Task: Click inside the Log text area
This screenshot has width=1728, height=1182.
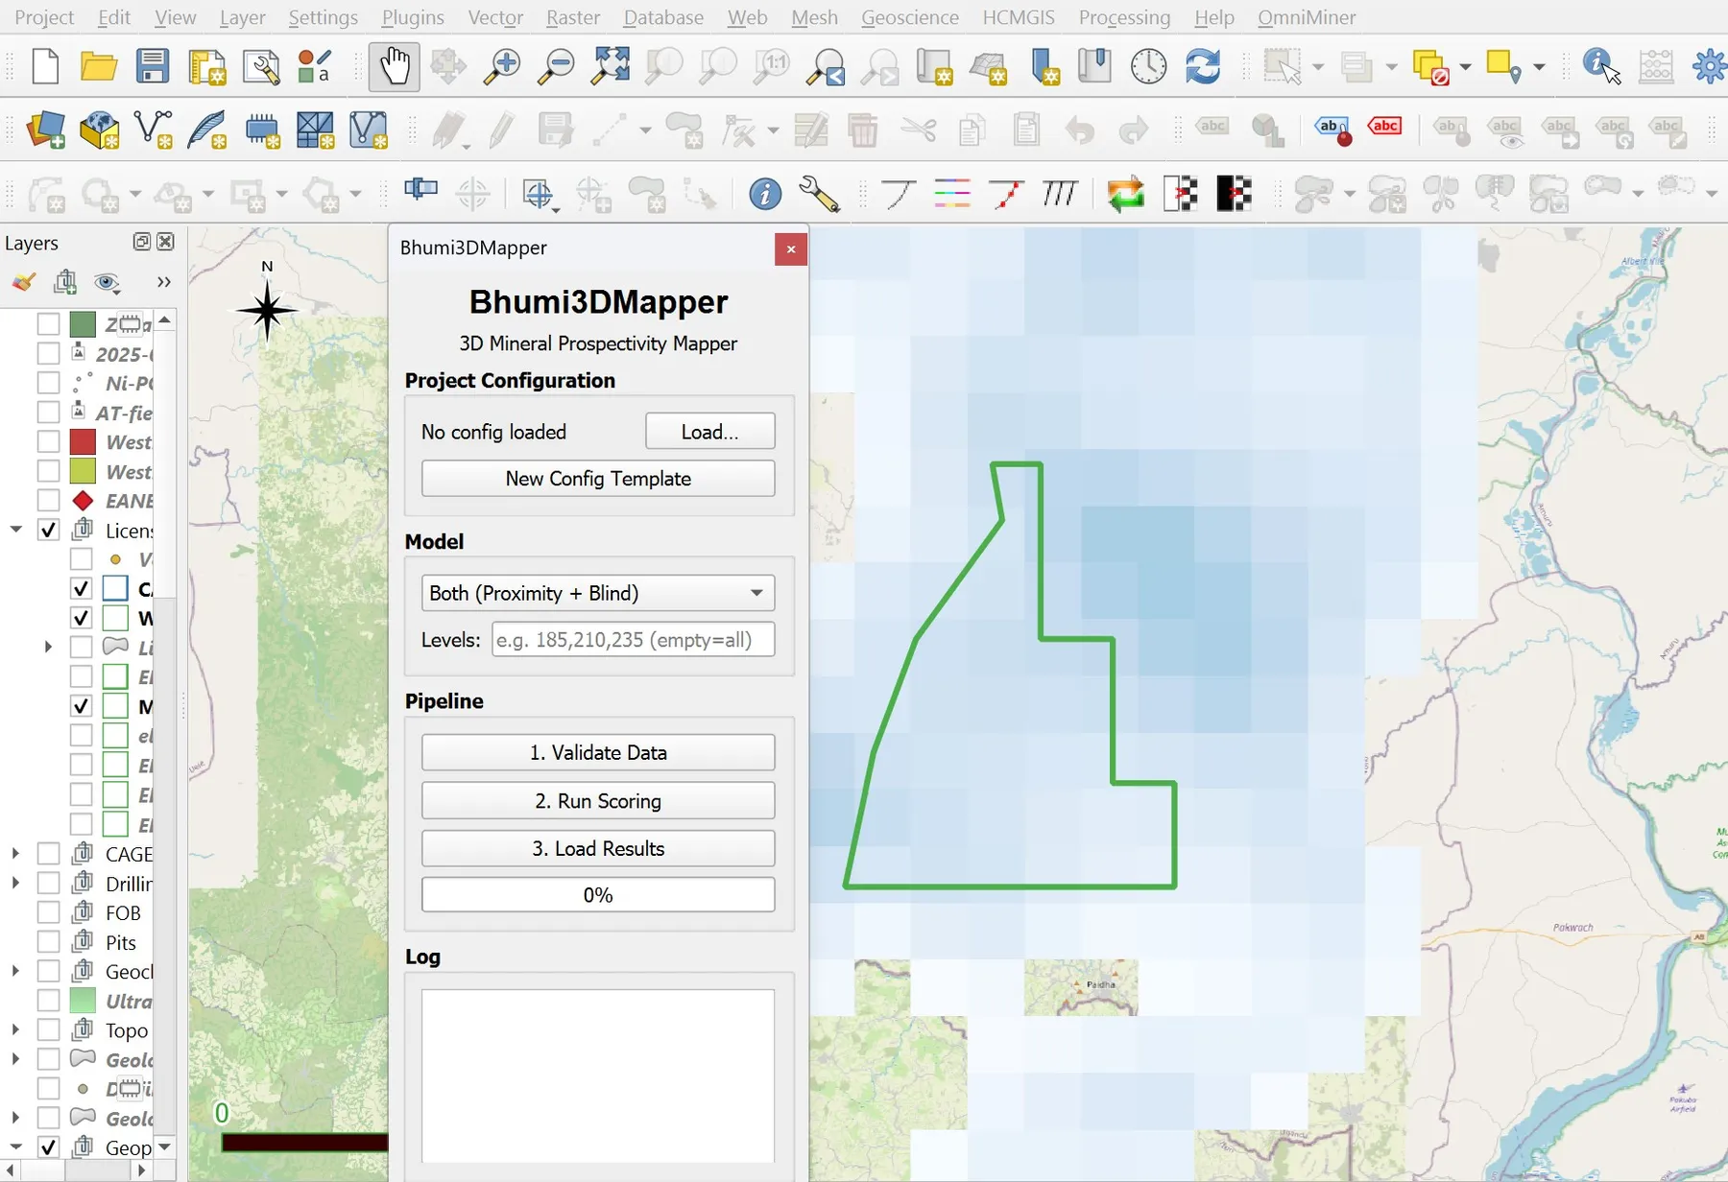Action: pyautogui.click(x=597, y=1076)
